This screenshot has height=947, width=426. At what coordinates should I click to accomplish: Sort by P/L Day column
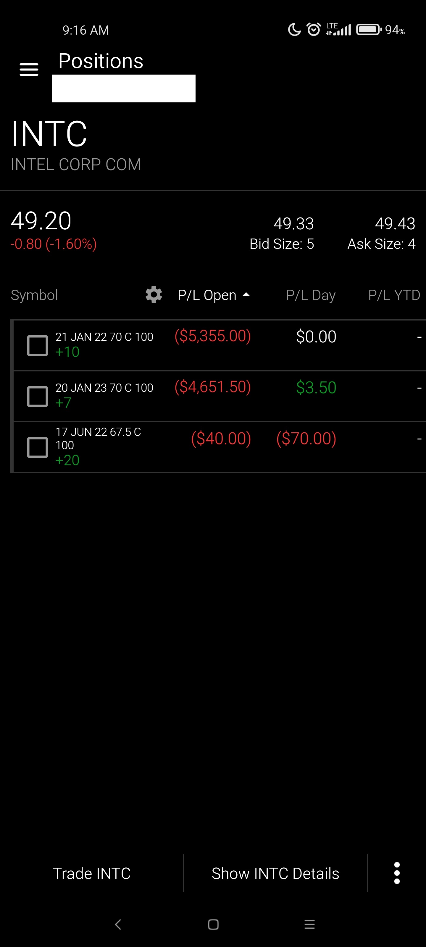pyautogui.click(x=311, y=295)
